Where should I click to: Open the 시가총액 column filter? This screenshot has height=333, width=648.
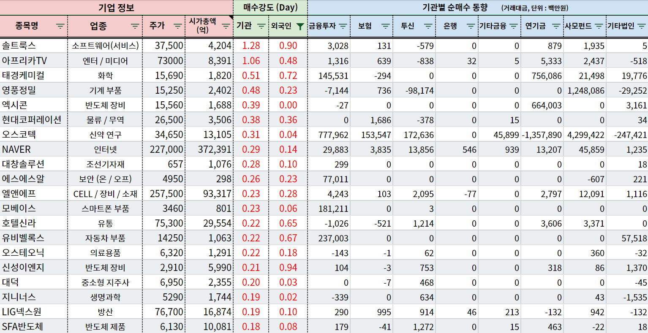coord(226,26)
